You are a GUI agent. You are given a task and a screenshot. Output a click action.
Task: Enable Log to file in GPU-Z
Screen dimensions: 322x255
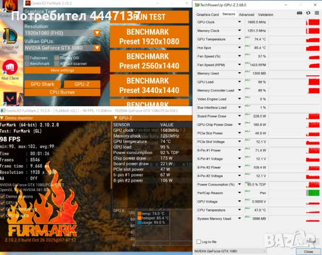[x=199, y=242]
